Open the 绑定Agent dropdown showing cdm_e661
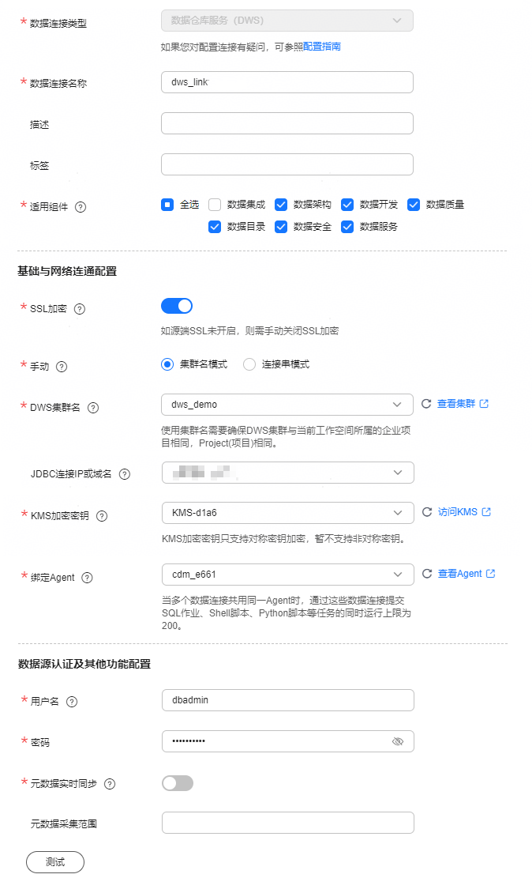 pos(287,575)
